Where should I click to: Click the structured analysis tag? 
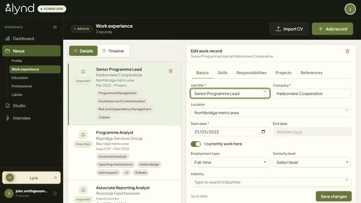(x=112, y=156)
